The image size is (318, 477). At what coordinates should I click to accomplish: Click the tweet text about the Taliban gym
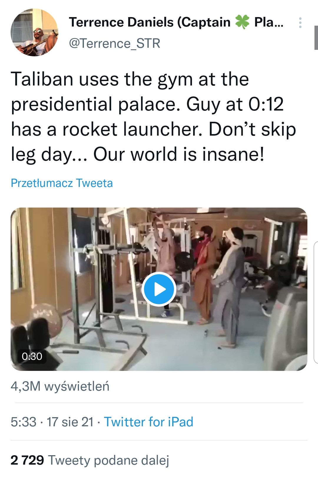coord(153,117)
